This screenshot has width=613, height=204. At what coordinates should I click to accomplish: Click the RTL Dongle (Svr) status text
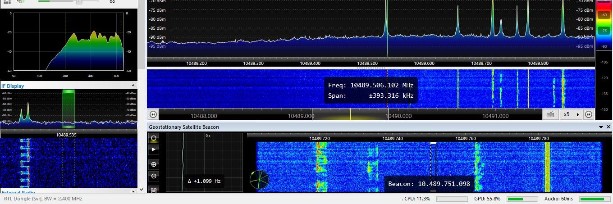(x=43, y=199)
